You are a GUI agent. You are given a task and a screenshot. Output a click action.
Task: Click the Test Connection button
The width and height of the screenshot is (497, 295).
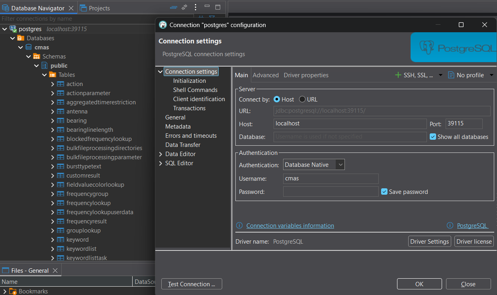pos(192,284)
